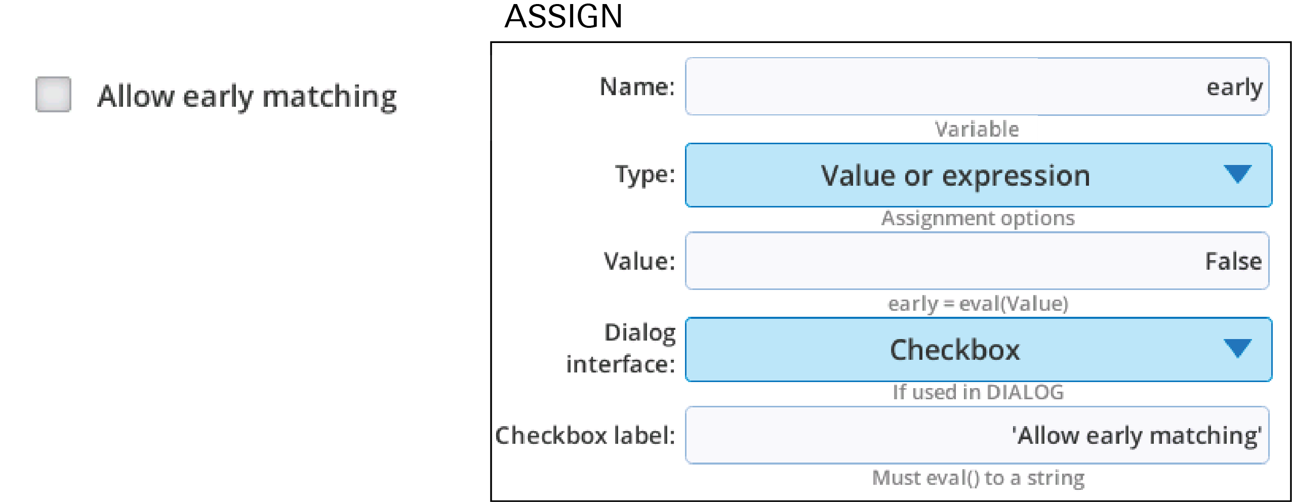The image size is (1292, 502).
Task: Click the 'If used in DIALOG' hint
Action: pyautogui.click(x=978, y=392)
